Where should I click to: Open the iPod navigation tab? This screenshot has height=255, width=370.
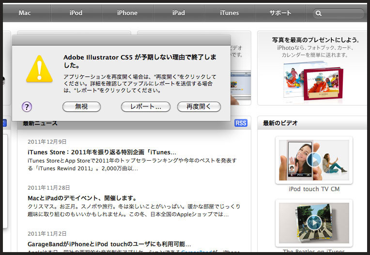[76, 13]
